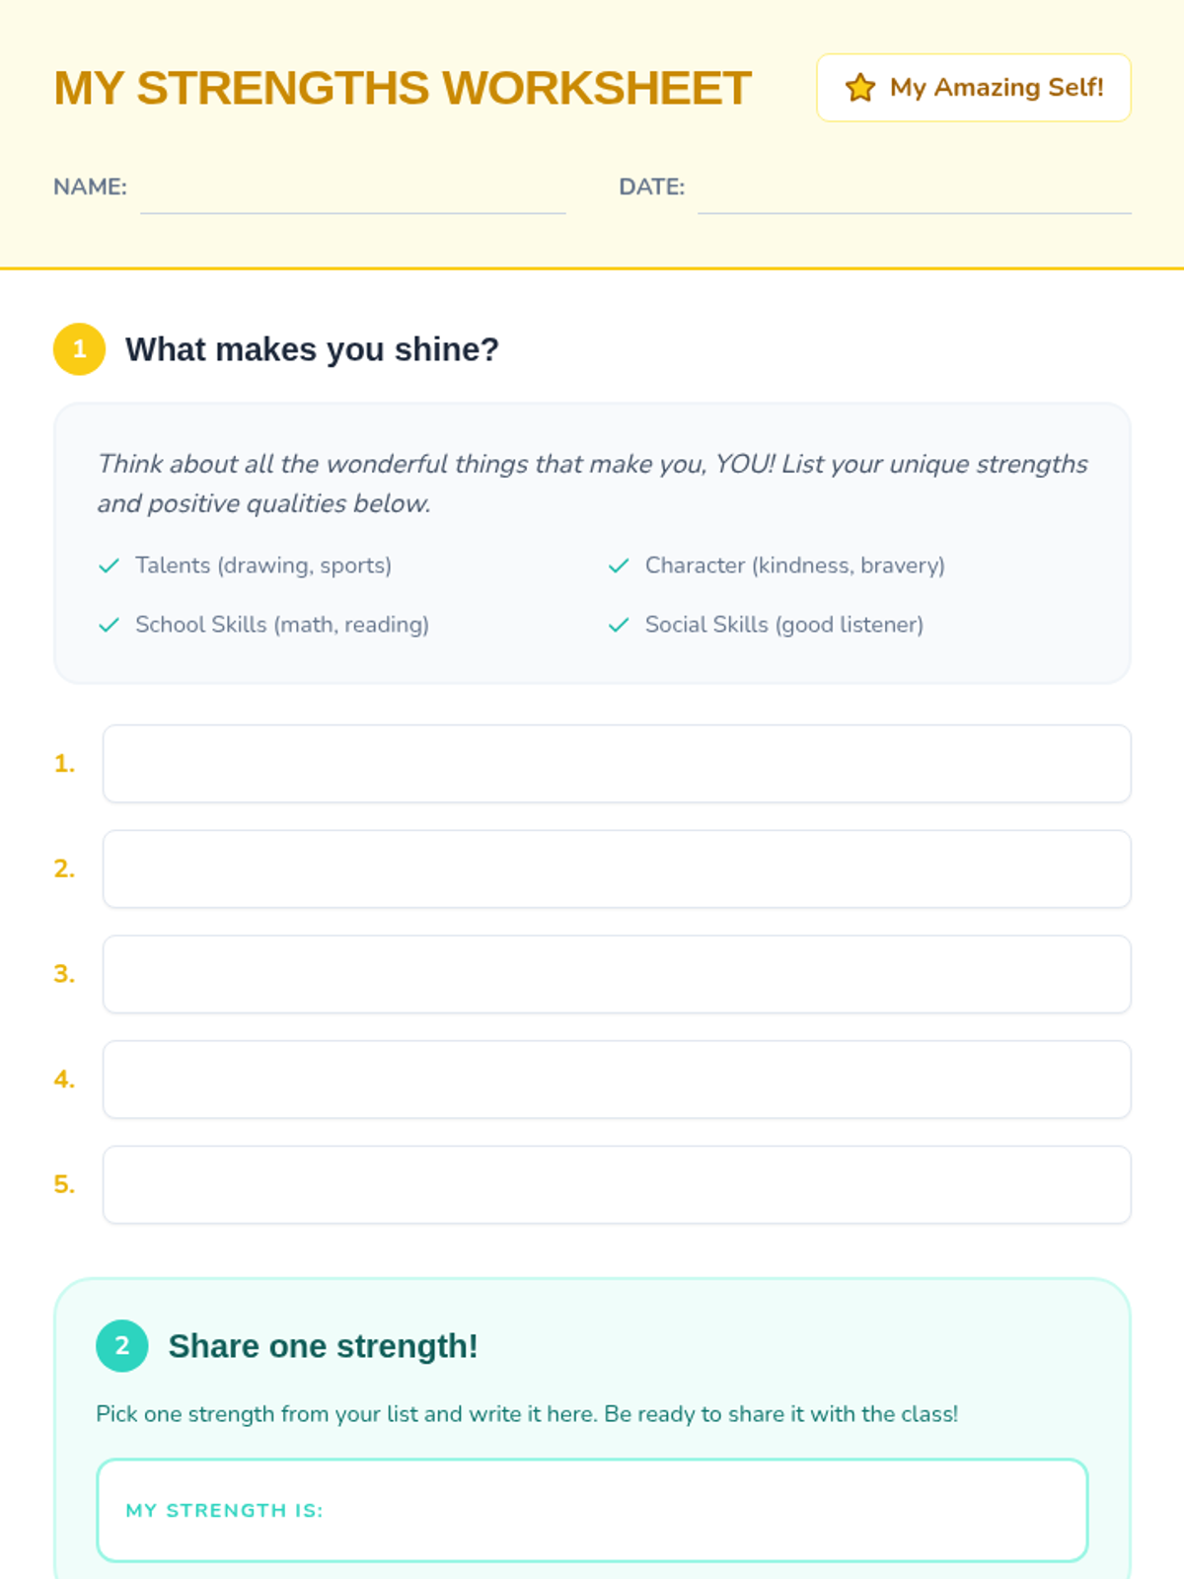Click the checkmark beside Character
This screenshot has height=1579, width=1184.
[x=619, y=565]
